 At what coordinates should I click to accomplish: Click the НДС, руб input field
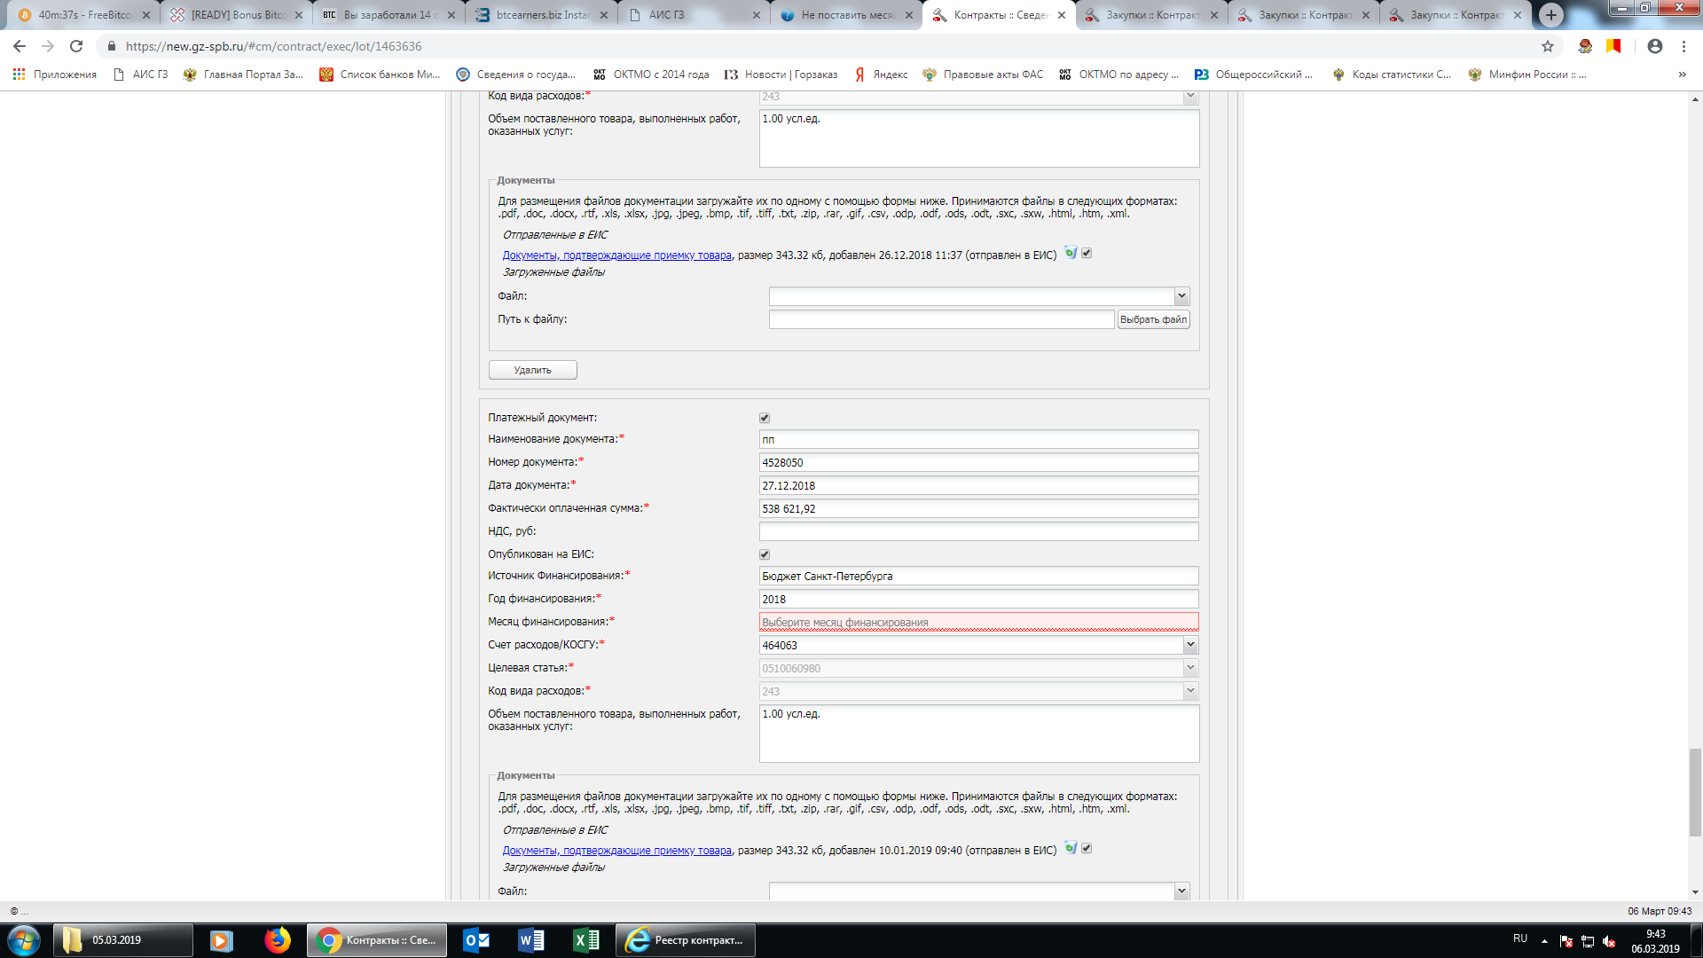coord(978,531)
